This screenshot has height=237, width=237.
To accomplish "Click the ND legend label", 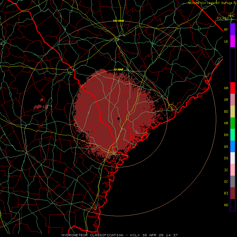I will 226,205.
